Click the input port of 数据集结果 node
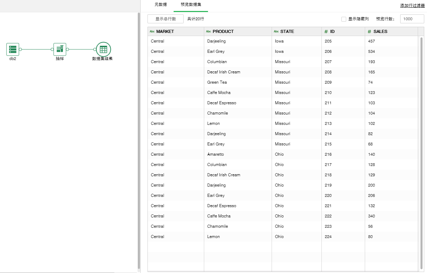Image resolution: width=427 pixels, height=273 pixels. (x=95, y=49)
